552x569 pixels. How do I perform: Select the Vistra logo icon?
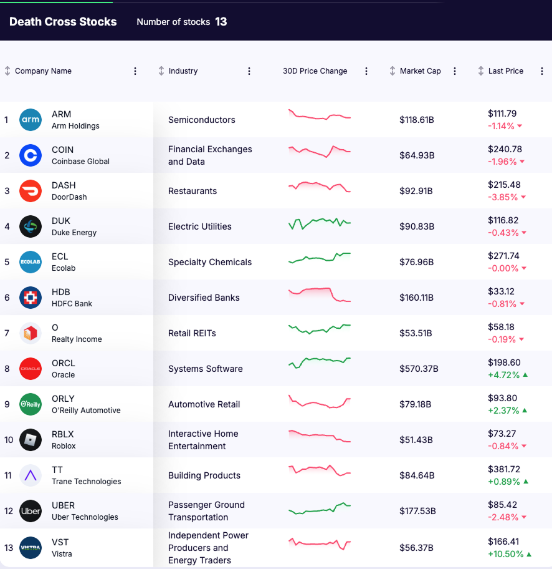point(31,547)
